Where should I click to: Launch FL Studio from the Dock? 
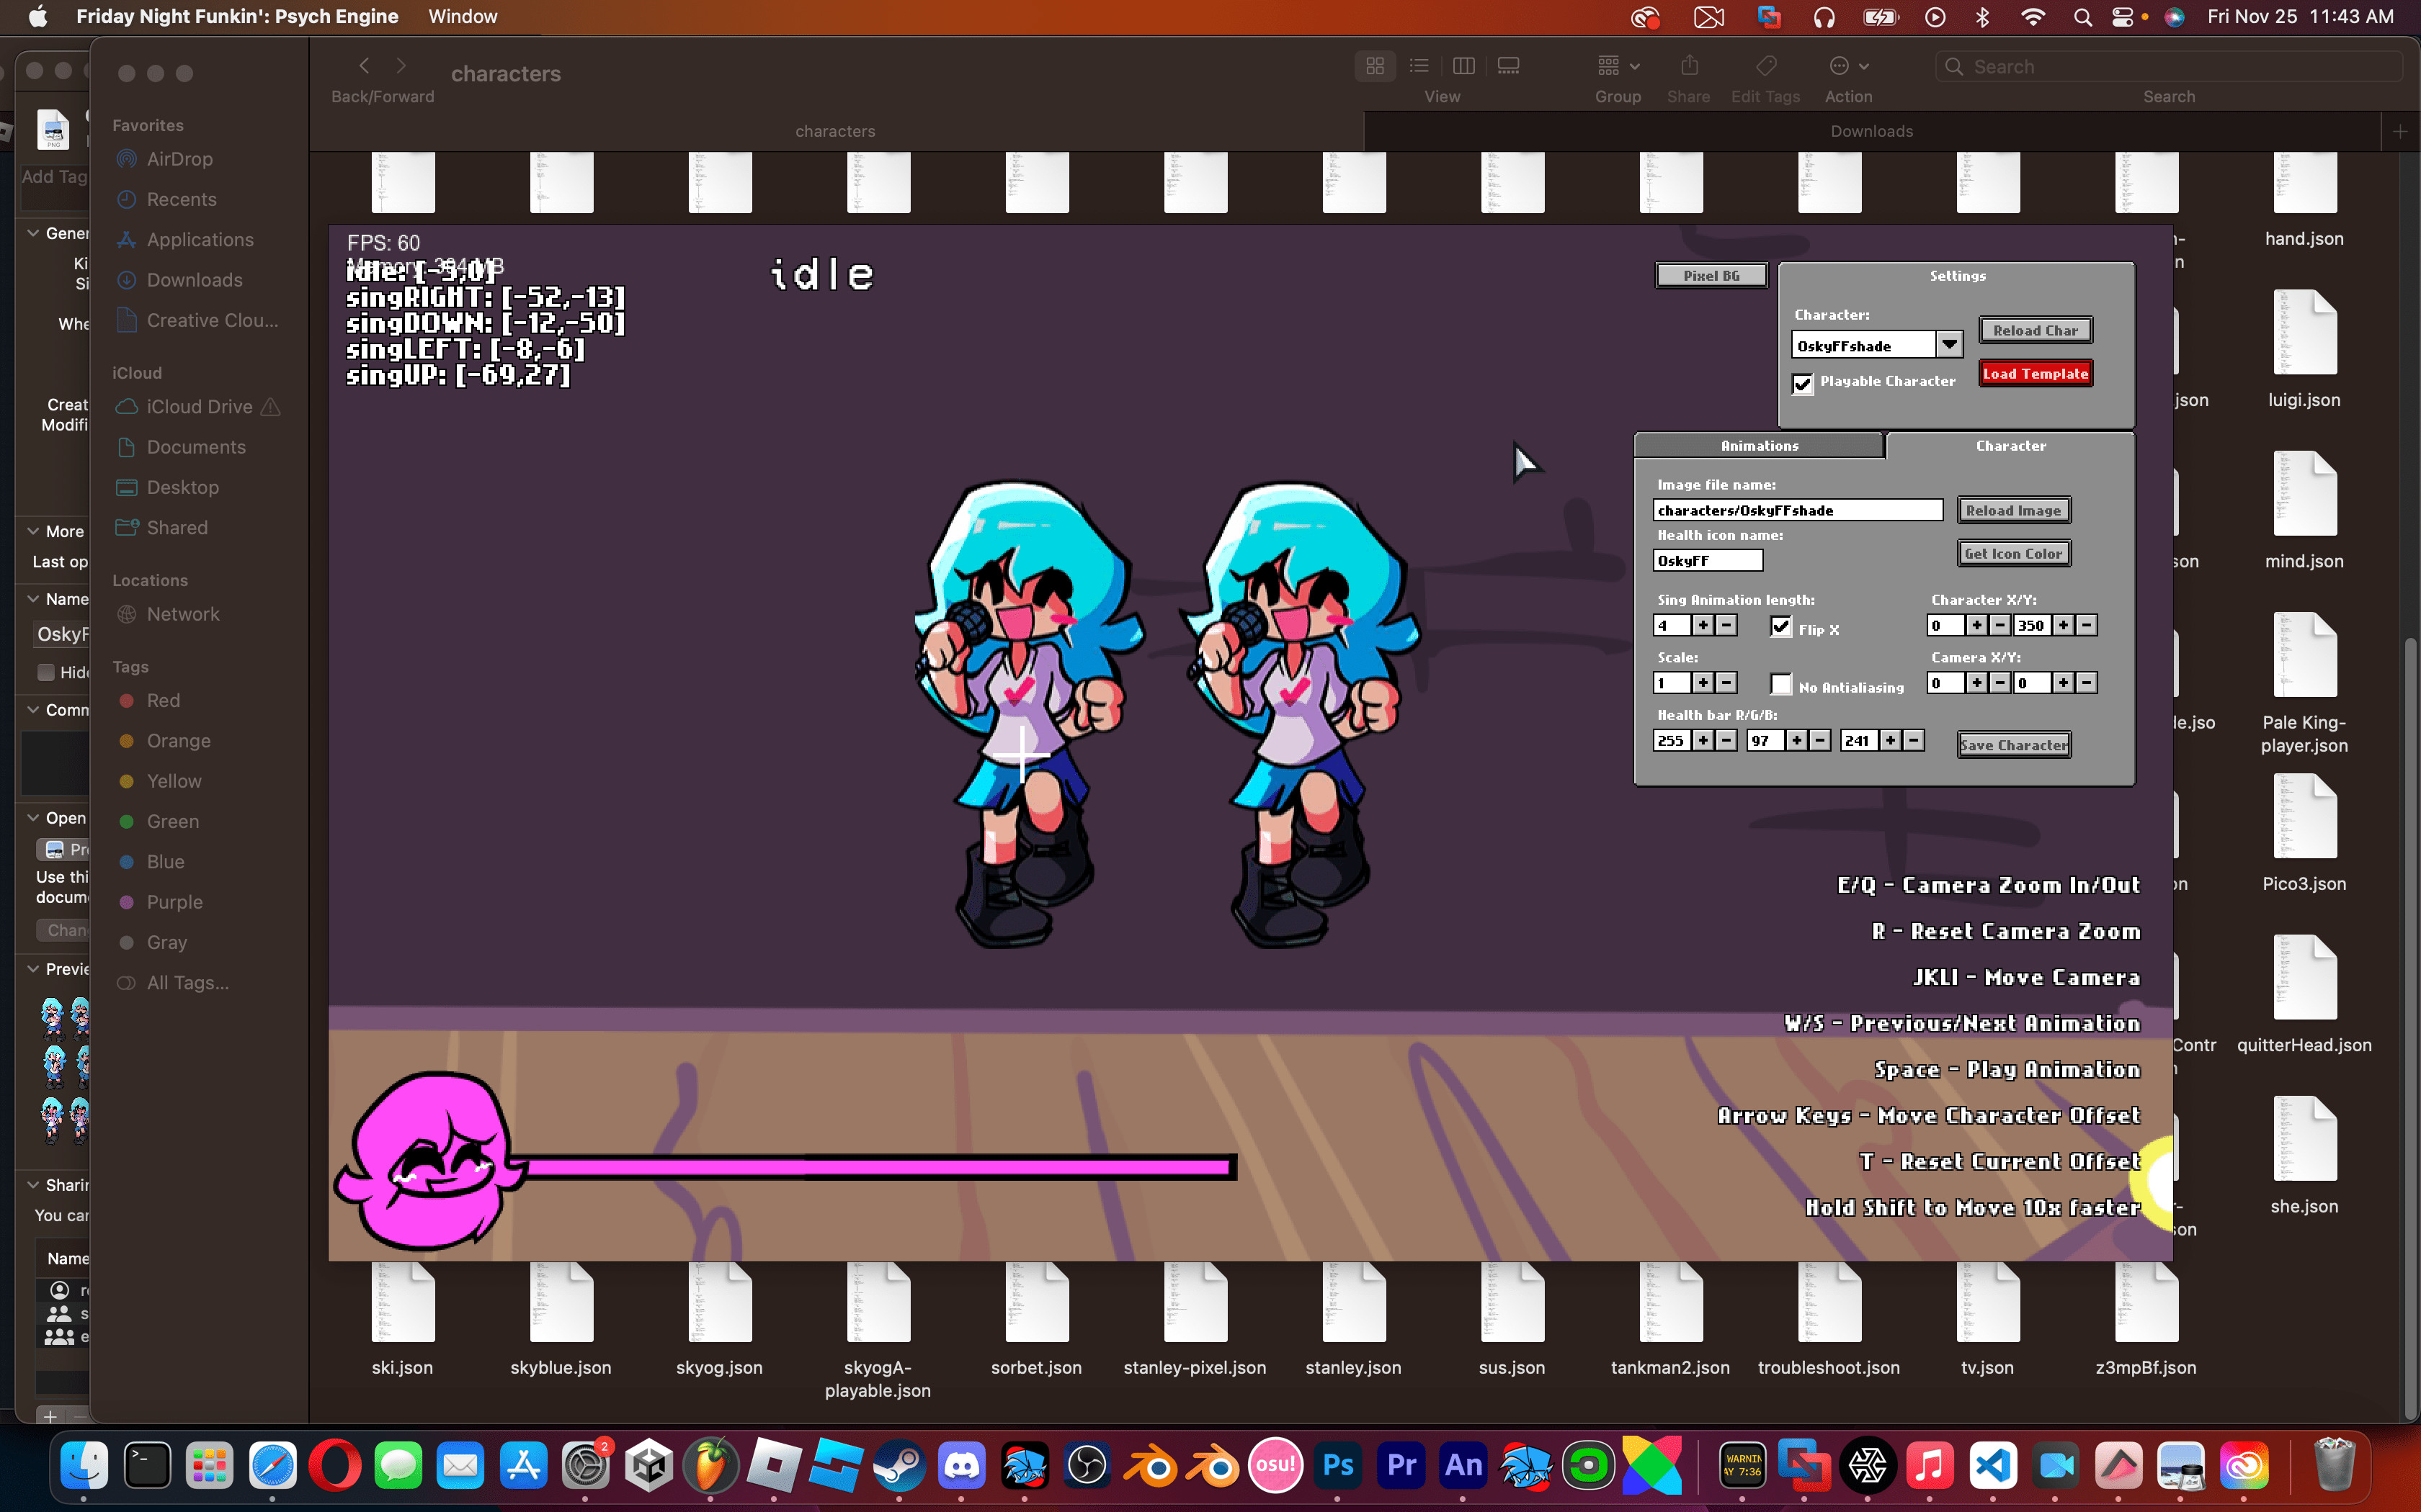pos(711,1464)
